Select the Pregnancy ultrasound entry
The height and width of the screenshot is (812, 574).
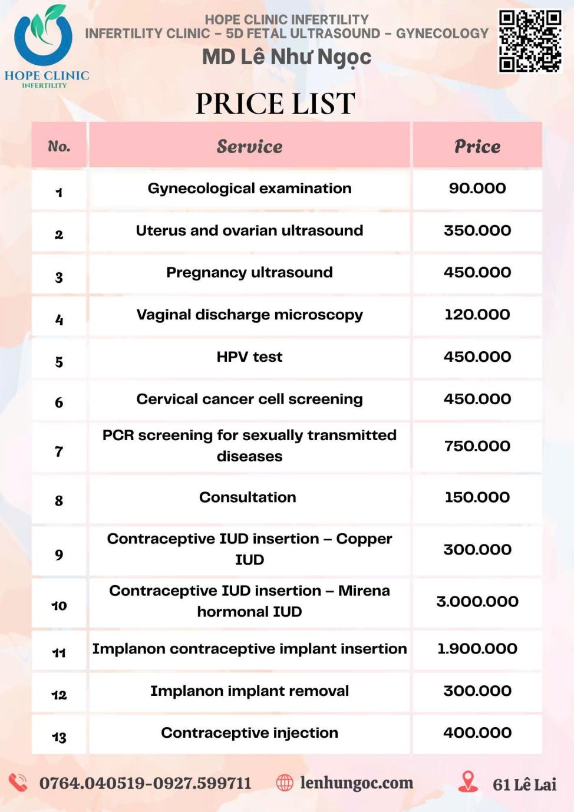249,272
